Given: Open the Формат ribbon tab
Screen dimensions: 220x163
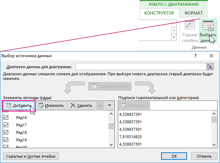Looking at the screenshot, I should [x=194, y=13].
